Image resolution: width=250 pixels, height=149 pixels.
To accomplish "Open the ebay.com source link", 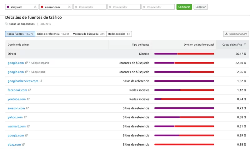I will [x=14, y=144].
